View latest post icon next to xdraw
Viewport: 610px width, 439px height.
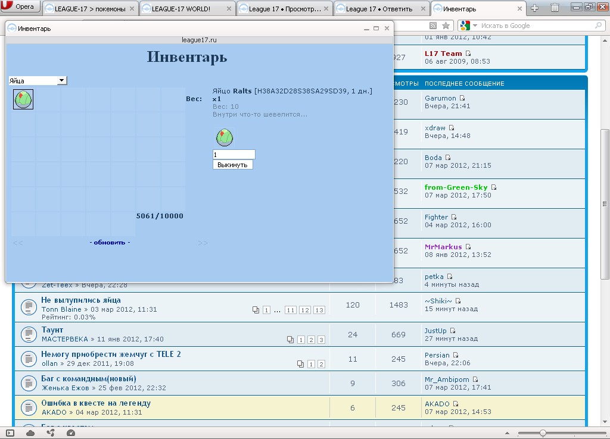tap(452, 128)
